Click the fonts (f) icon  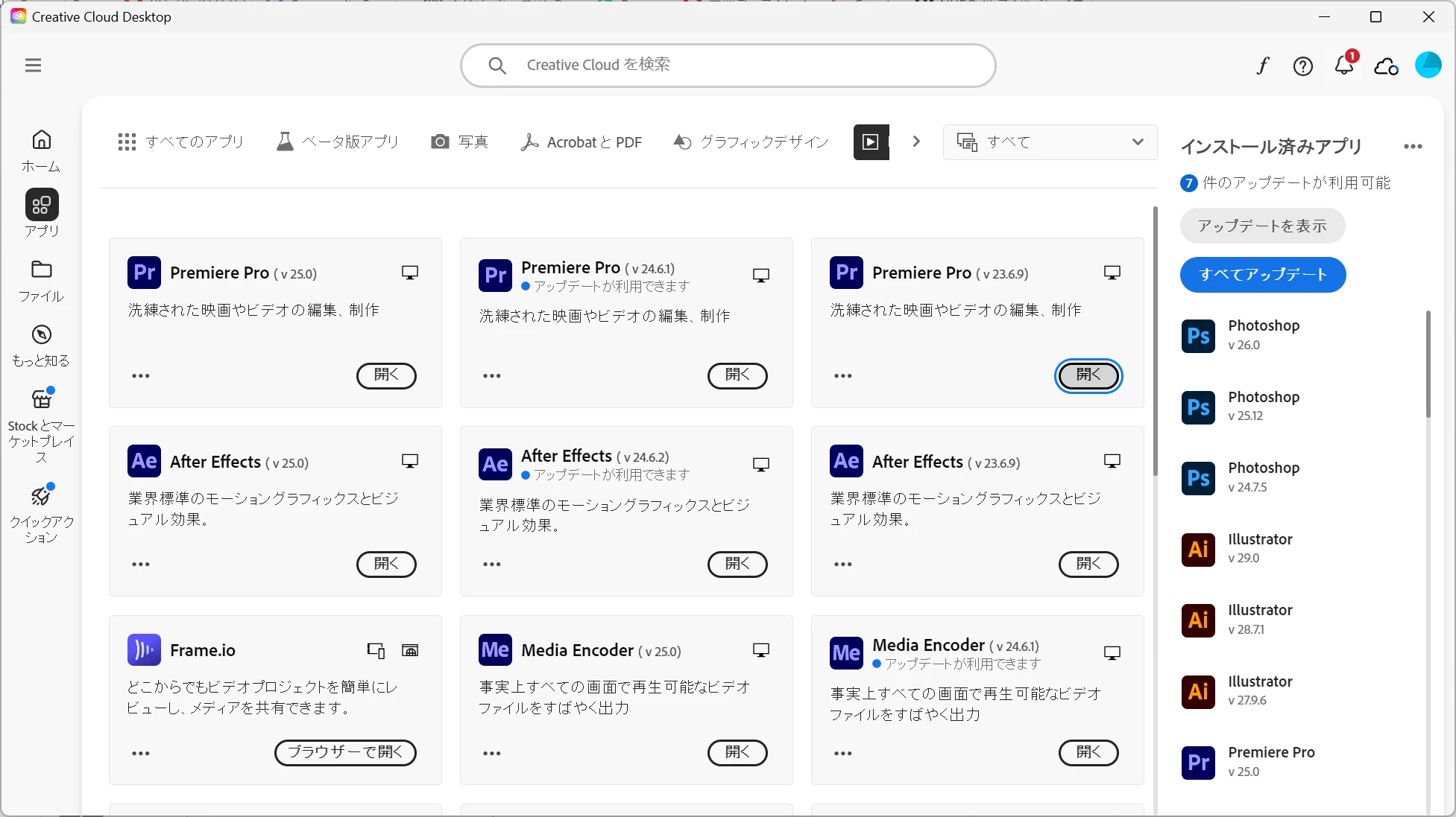[1262, 66]
